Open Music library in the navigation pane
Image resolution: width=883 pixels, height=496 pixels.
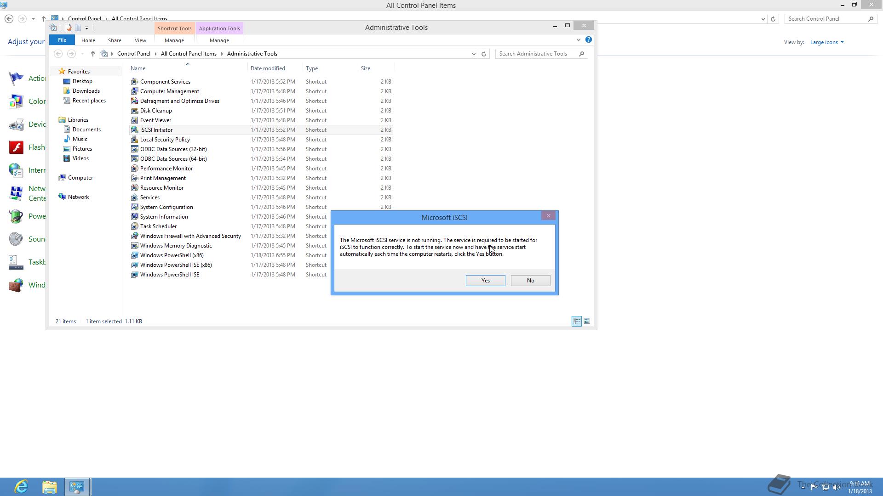pos(80,139)
